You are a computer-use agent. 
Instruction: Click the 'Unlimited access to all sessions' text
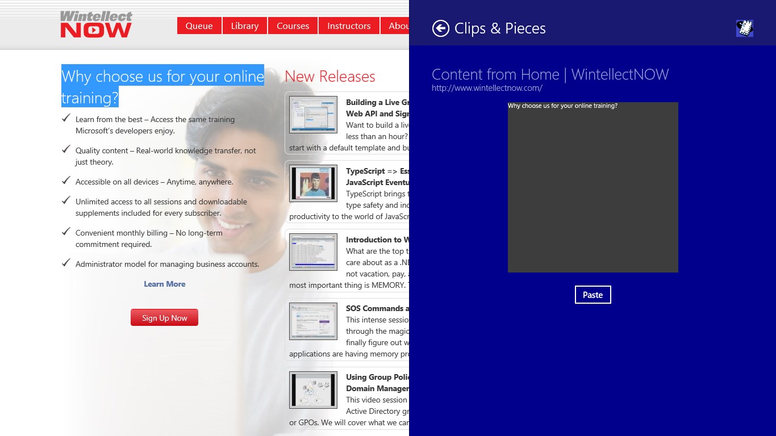[x=161, y=207]
